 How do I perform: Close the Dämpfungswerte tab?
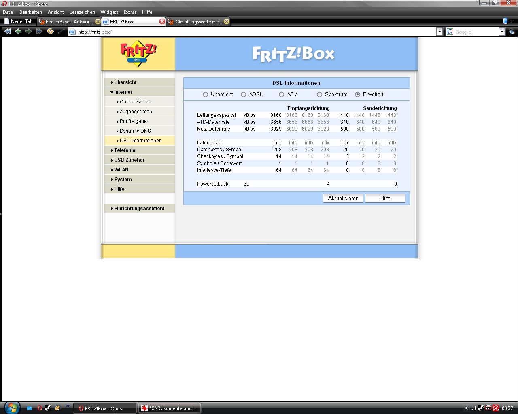[x=227, y=21]
